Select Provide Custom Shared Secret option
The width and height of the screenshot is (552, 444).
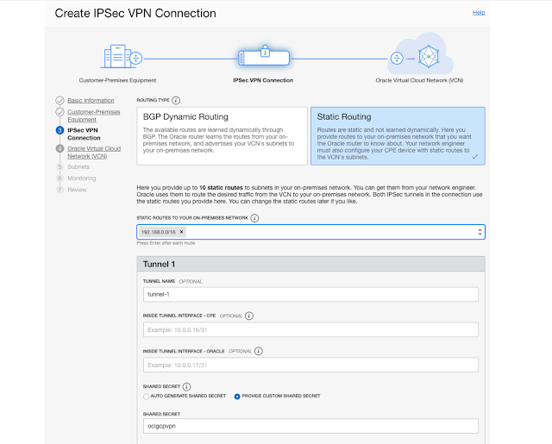tap(237, 397)
